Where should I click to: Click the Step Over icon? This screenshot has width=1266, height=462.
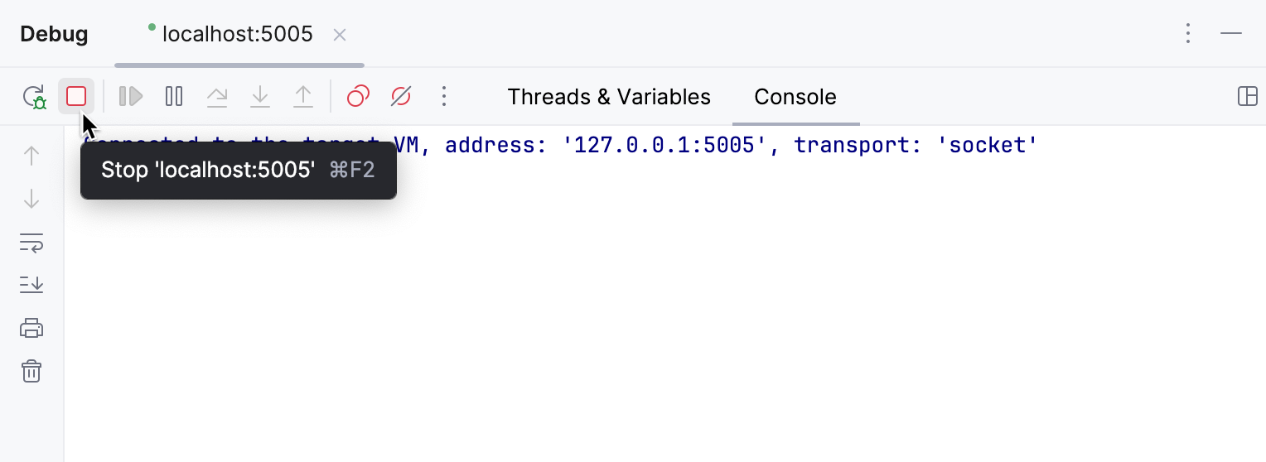coord(217,97)
